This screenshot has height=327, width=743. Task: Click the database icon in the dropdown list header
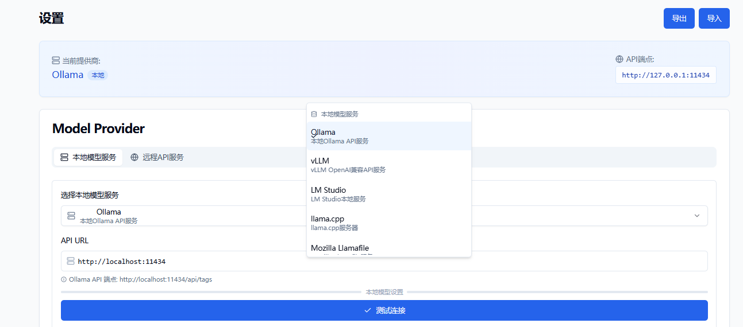pos(314,114)
